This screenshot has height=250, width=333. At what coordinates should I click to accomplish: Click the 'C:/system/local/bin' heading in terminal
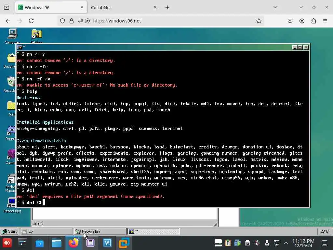click(41, 141)
